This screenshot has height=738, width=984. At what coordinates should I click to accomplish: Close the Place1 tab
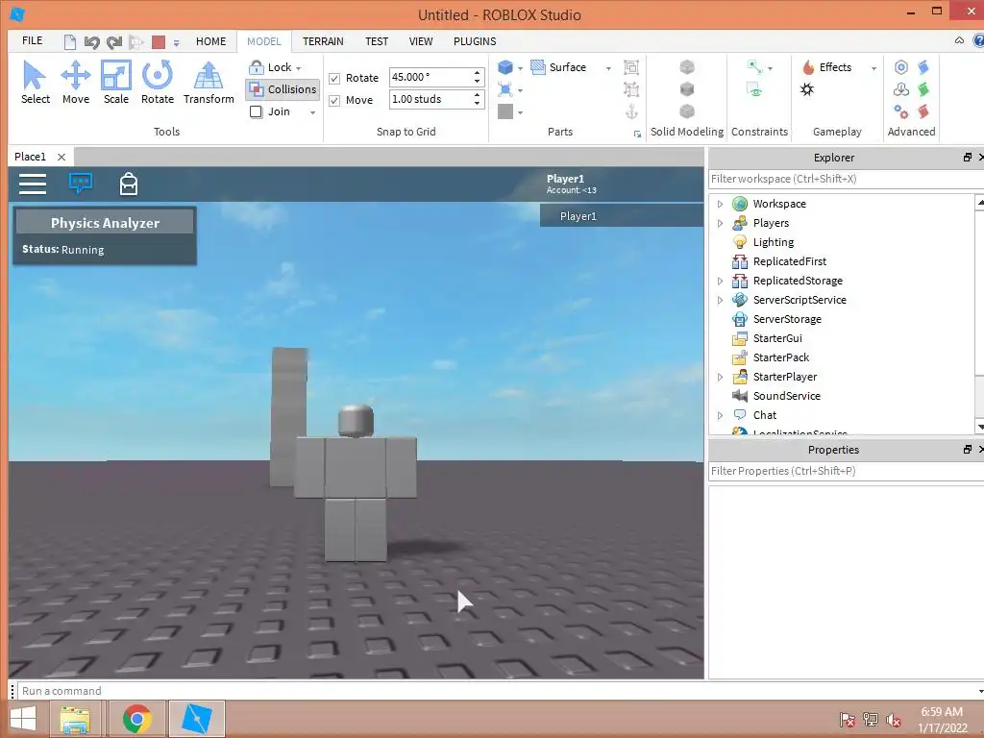coord(61,157)
